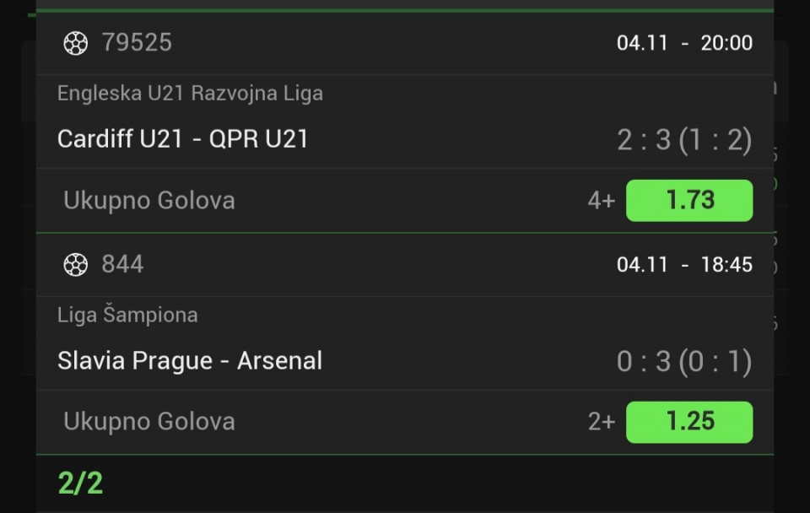Click the green 2/2 ticket summary

[x=80, y=483]
